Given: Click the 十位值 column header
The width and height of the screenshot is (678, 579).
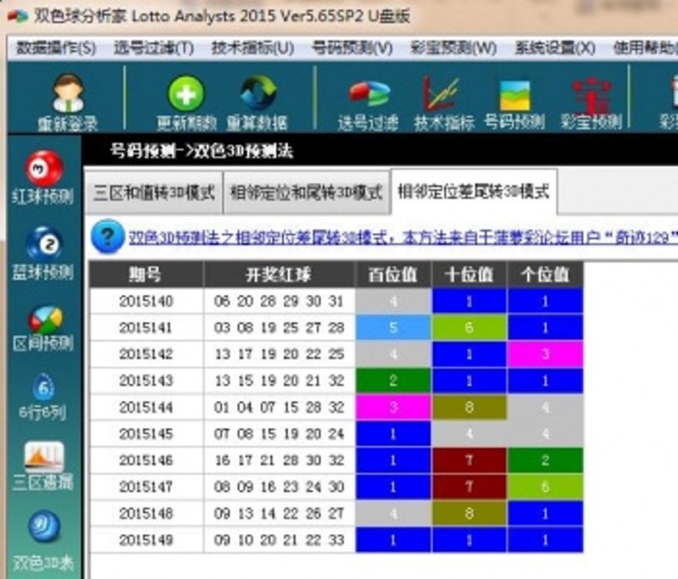Looking at the screenshot, I should (x=470, y=275).
